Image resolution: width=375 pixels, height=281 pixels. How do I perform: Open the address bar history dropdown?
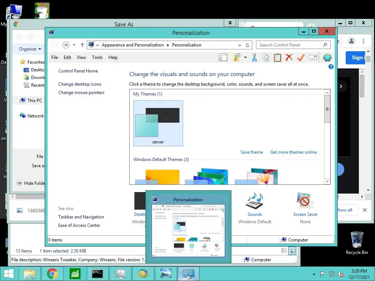pyautogui.click(x=240, y=45)
